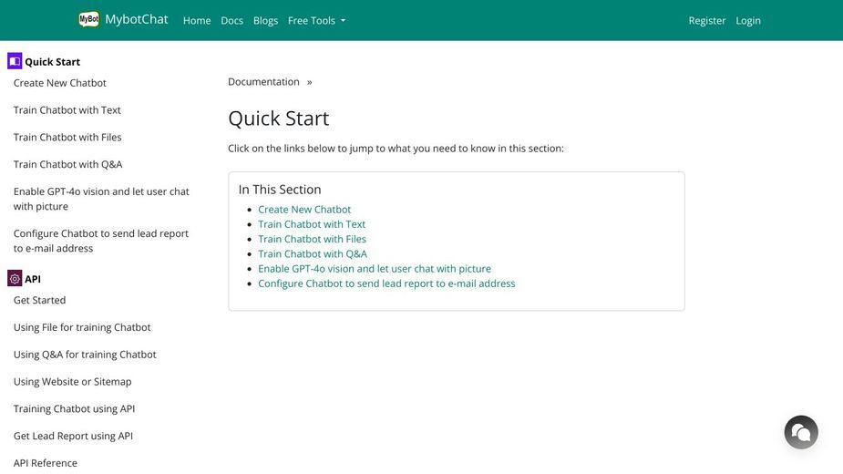The height and width of the screenshot is (474, 843).
Task: Click the MybotChat brand name
Action: coord(137,19)
